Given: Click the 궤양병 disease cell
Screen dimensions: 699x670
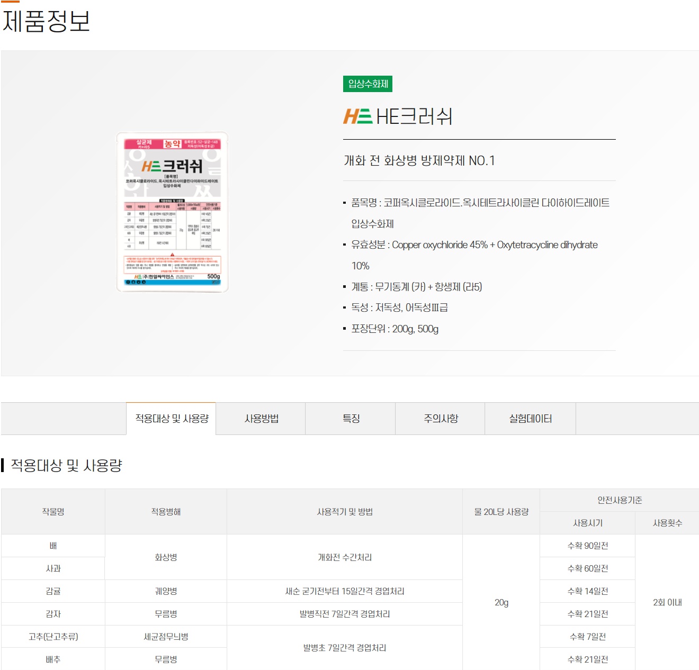Looking at the screenshot, I should coord(166,591).
